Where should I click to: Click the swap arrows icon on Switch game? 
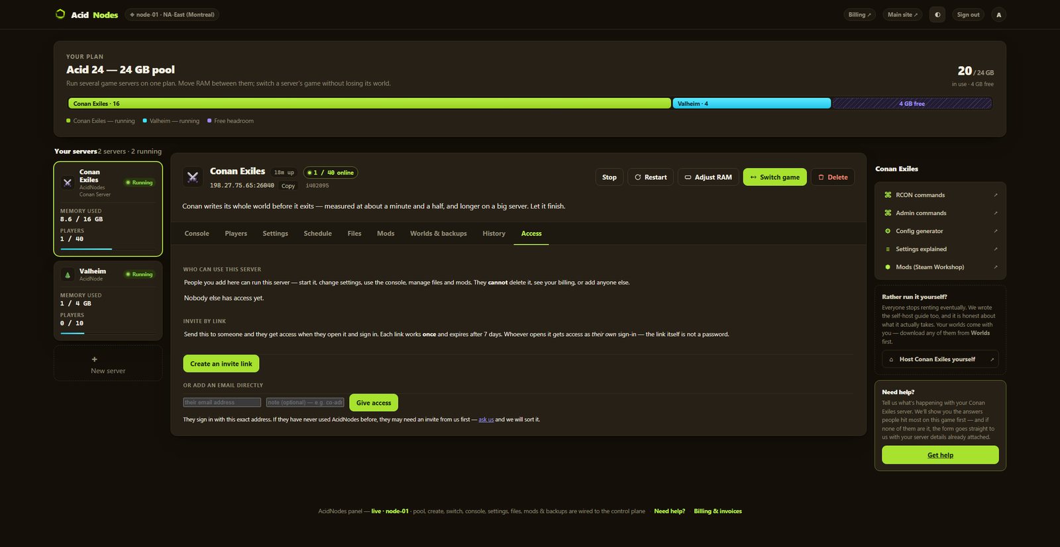point(753,177)
